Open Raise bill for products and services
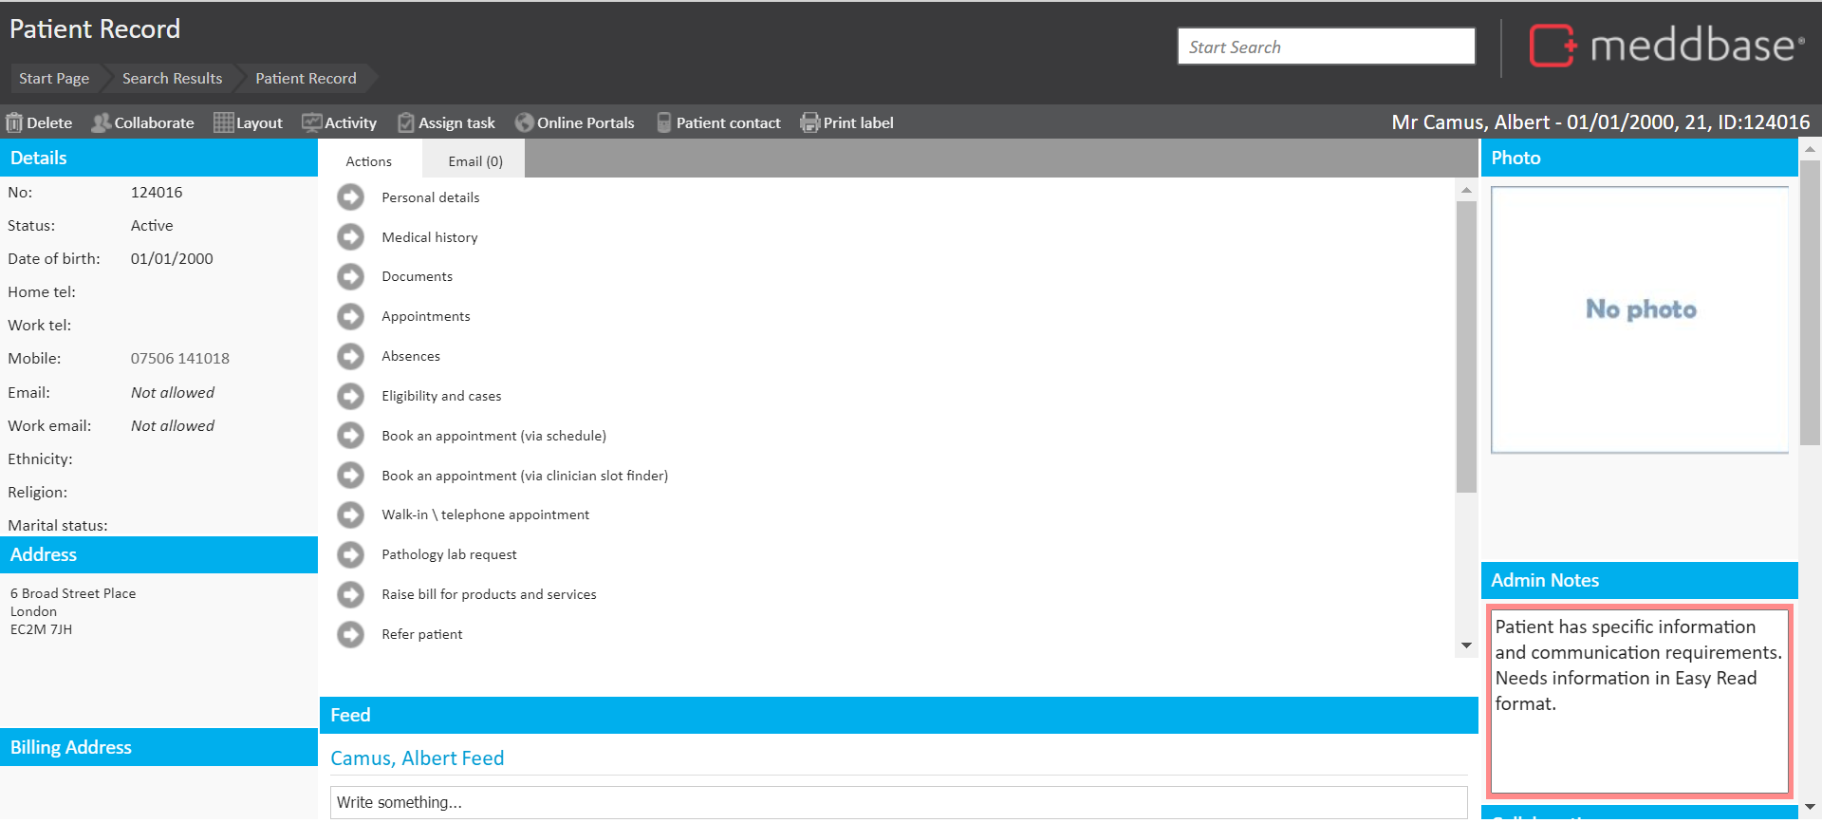Screen dimensions: 1822x823 (489, 594)
